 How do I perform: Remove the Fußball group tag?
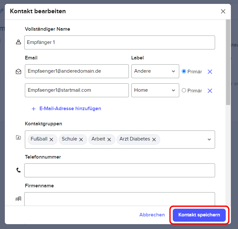51,140
